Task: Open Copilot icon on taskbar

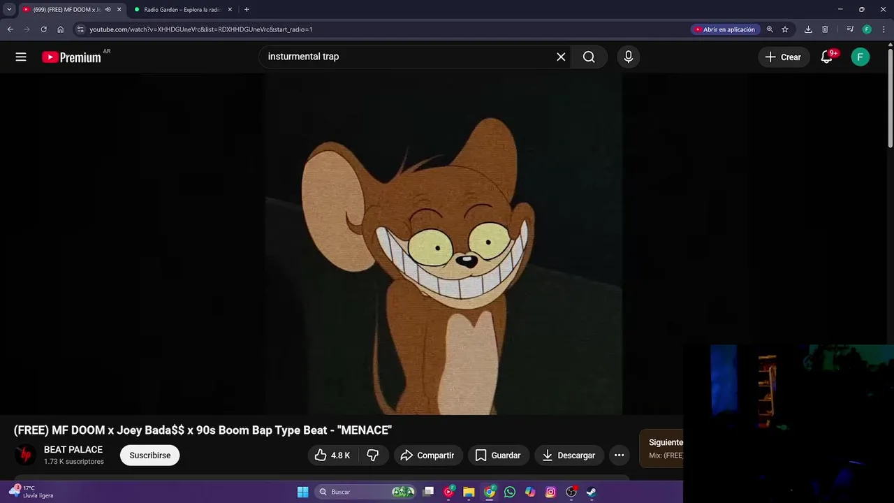Action: pyautogui.click(x=530, y=492)
